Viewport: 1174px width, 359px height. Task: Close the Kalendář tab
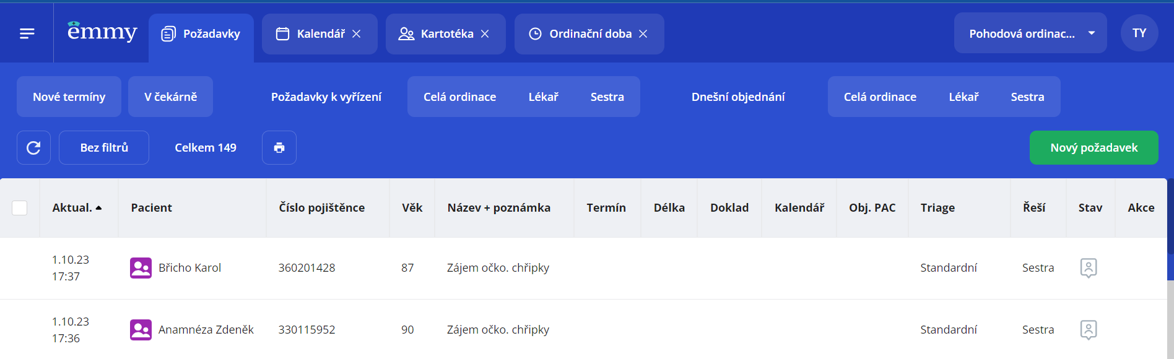(357, 34)
